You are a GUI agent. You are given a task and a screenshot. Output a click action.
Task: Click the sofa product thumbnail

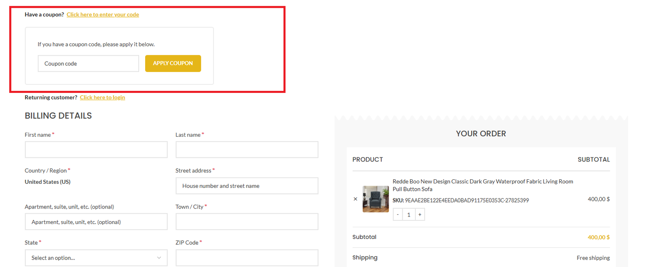(375, 199)
